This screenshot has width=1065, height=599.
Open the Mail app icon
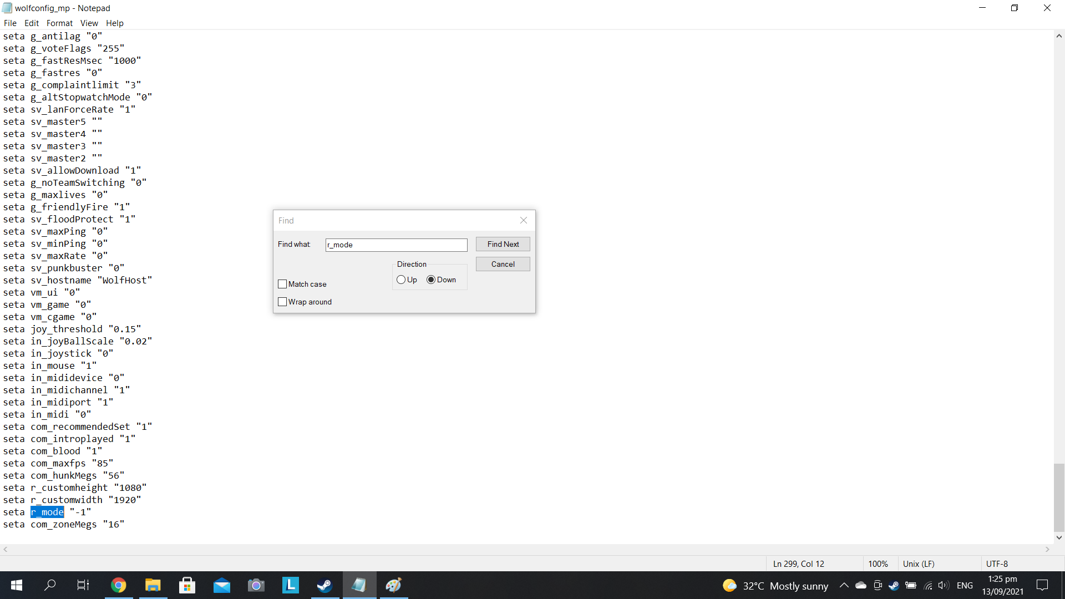221,585
